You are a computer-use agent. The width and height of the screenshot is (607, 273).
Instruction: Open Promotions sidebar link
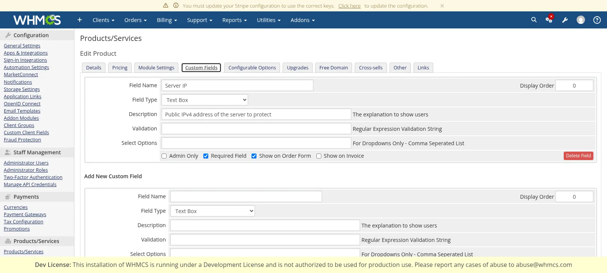[x=17, y=229]
